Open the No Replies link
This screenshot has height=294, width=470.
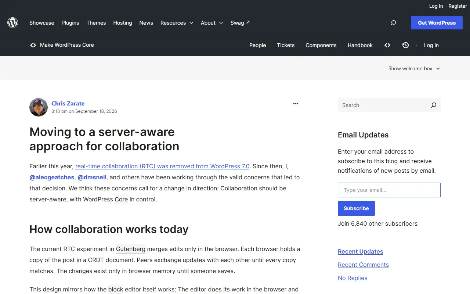352,278
